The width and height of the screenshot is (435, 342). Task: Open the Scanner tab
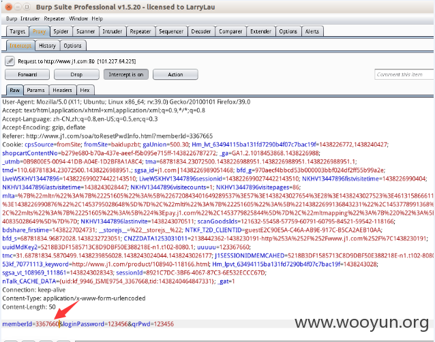[x=85, y=31]
